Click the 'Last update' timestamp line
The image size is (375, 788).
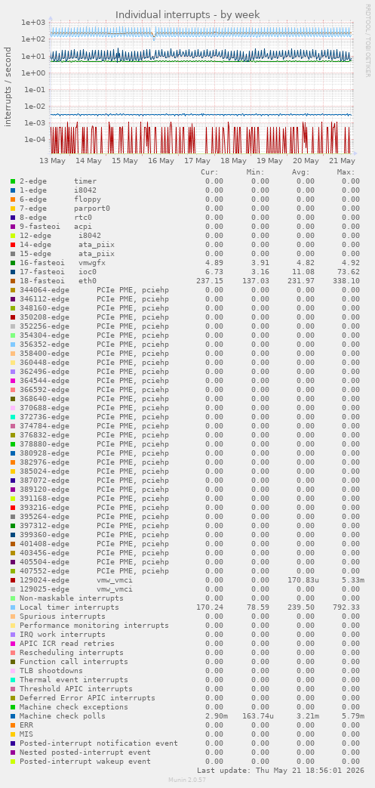(x=281, y=770)
